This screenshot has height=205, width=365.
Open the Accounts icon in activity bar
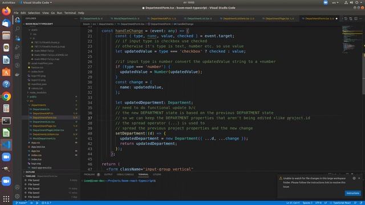point(17,187)
